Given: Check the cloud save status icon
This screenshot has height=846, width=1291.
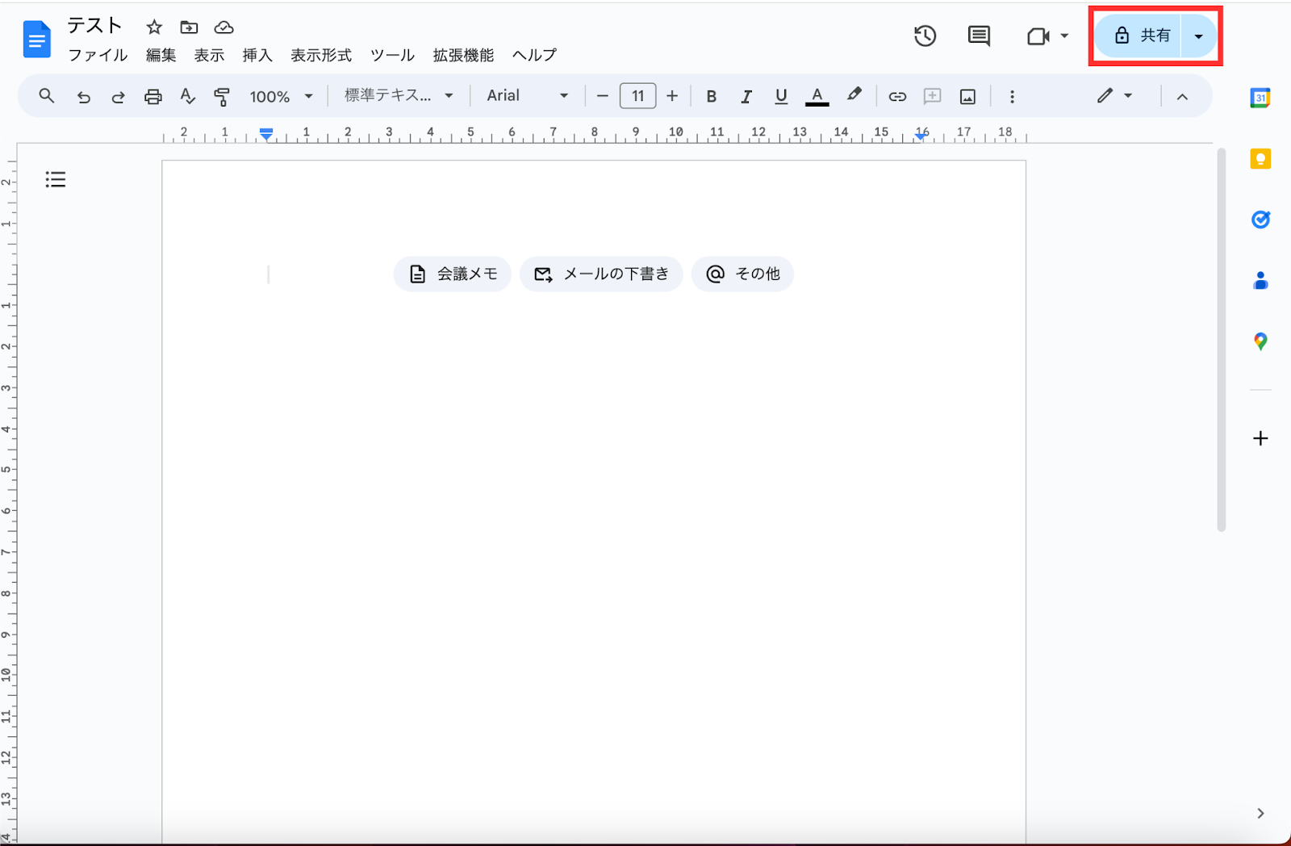Looking at the screenshot, I should (x=224, y=27).
